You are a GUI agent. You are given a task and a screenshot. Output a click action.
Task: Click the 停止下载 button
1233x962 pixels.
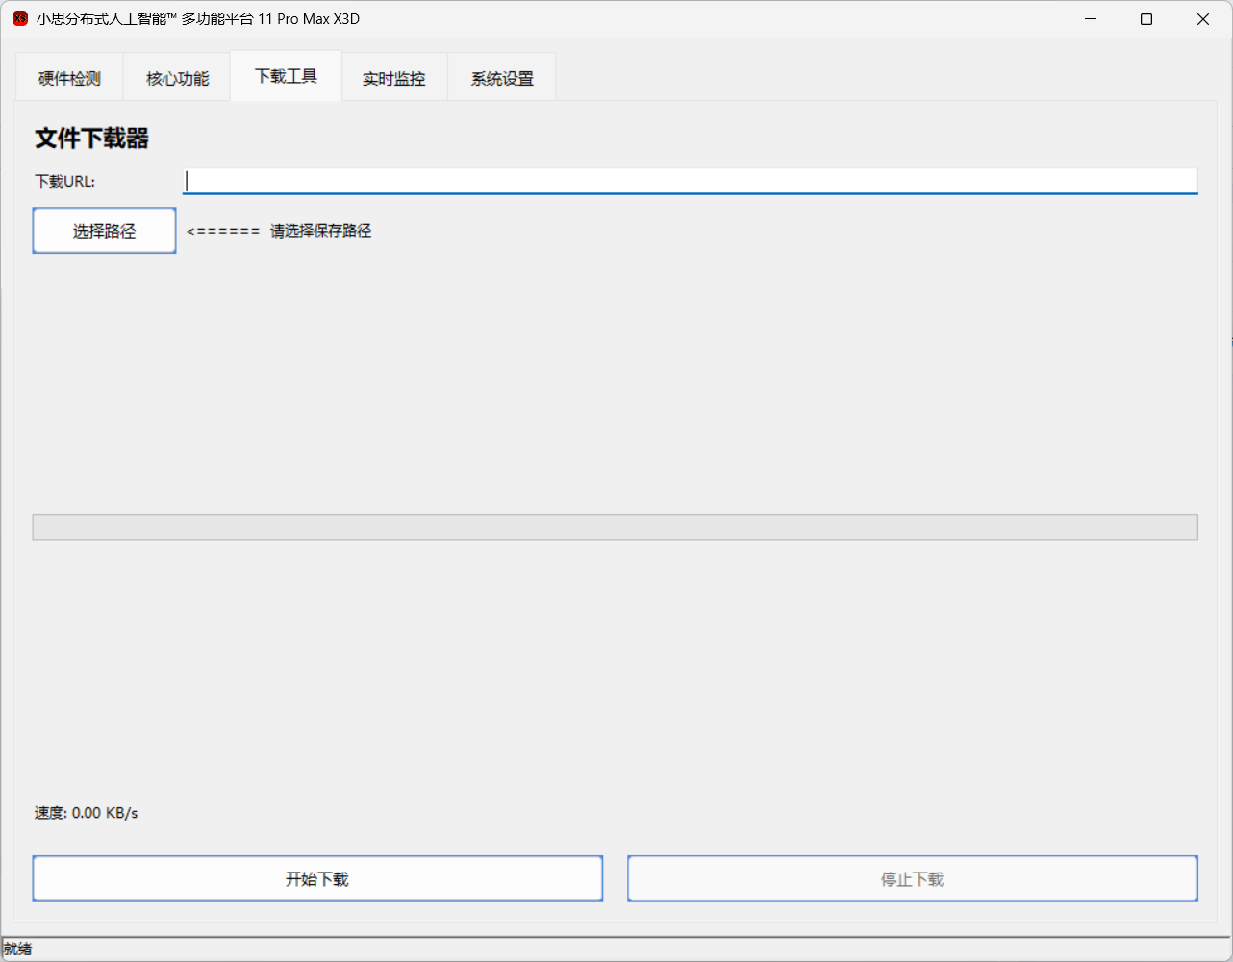pos(912,879)
